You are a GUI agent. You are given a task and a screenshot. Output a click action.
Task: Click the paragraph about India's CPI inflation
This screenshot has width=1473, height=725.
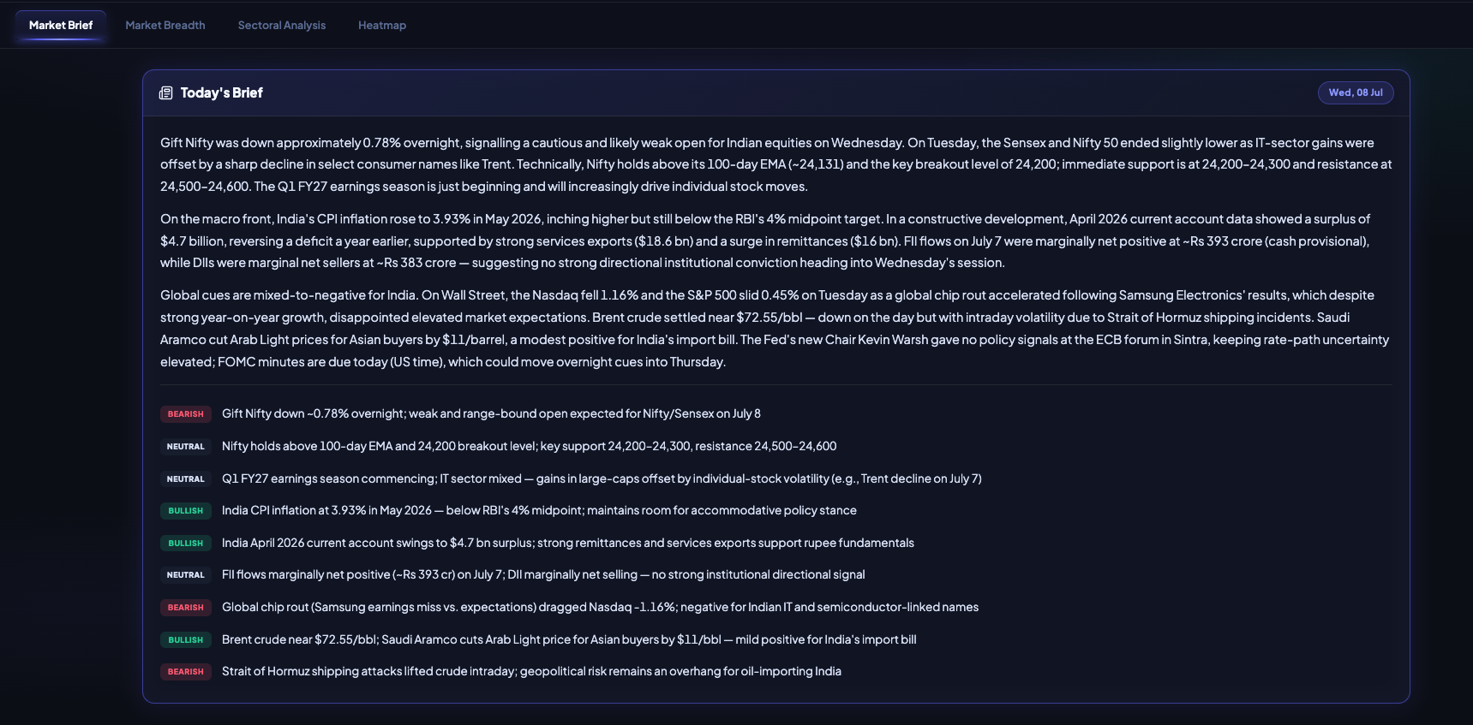[775, 241]
